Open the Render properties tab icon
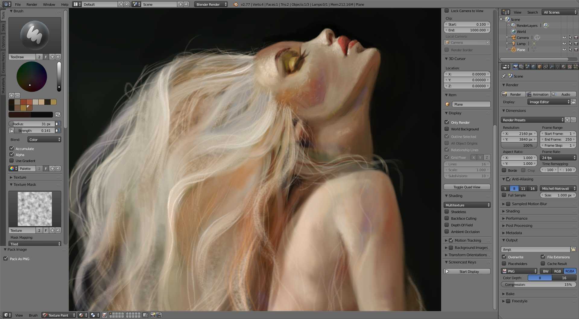Screen dimensions: 579x319 [x=515, y=67]
